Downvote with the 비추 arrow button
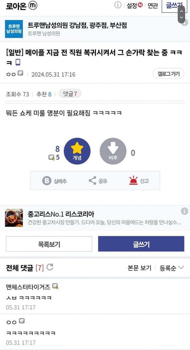 coord(113,151)
